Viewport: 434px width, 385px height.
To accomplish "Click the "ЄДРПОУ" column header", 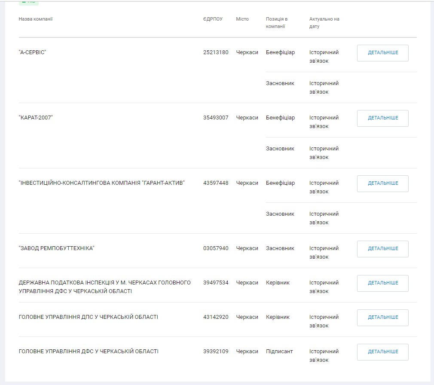I will tap(213, 19).
